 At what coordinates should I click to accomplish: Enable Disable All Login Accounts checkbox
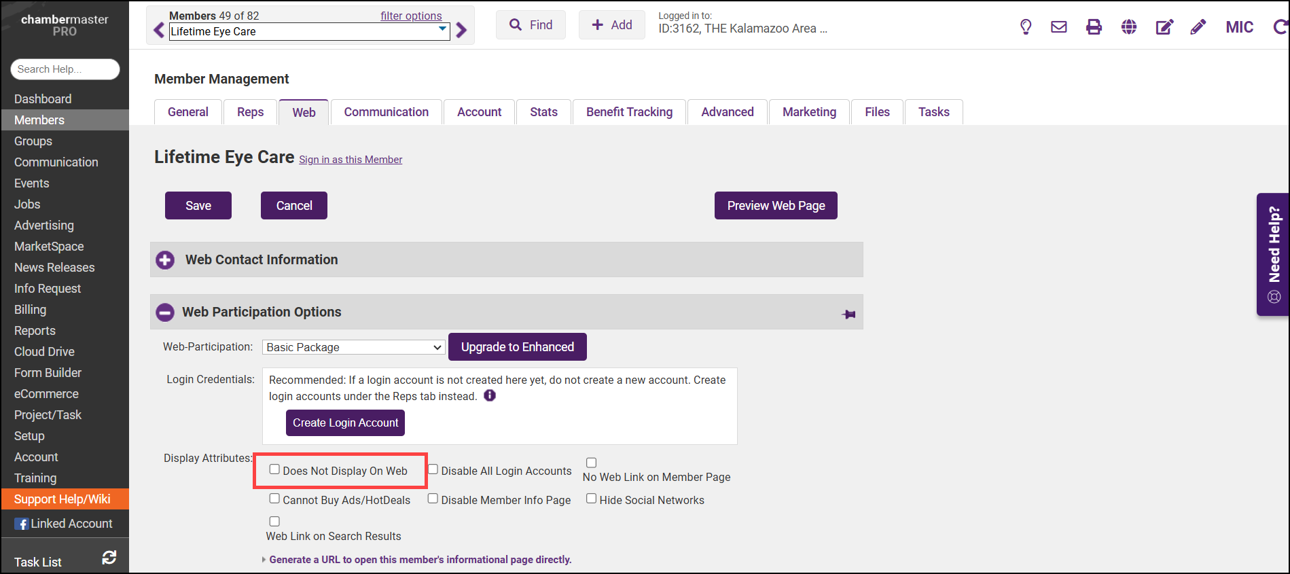coord(433,469)
